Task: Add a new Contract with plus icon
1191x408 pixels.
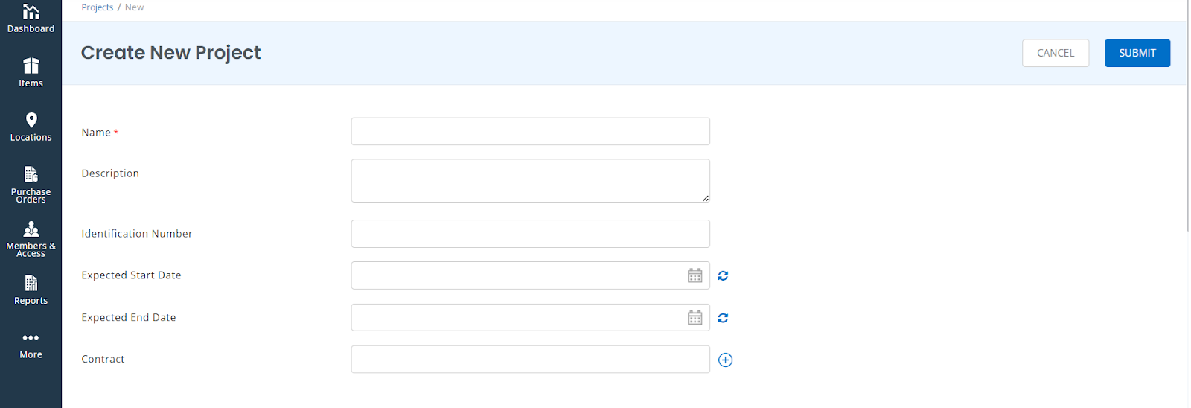Action: click(x=725, y=360)
